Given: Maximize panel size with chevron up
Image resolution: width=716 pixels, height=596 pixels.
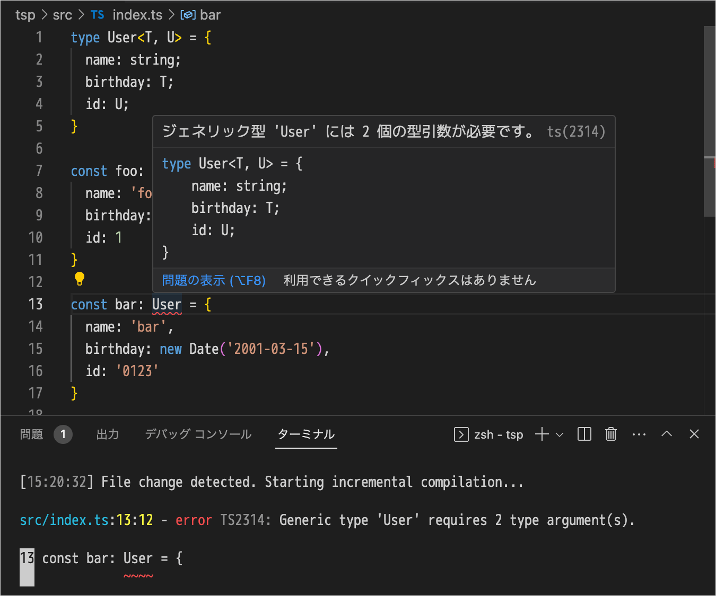Looking at the screenshot, I should [x=667, y=434].
